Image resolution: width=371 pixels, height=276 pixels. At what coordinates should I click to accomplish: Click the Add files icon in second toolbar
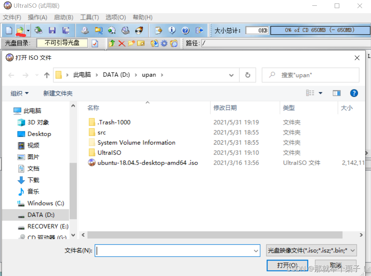pyautogui.click(x=155, y=43)
